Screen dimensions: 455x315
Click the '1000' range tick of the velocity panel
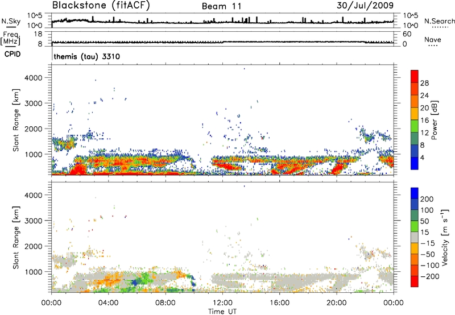33,272
